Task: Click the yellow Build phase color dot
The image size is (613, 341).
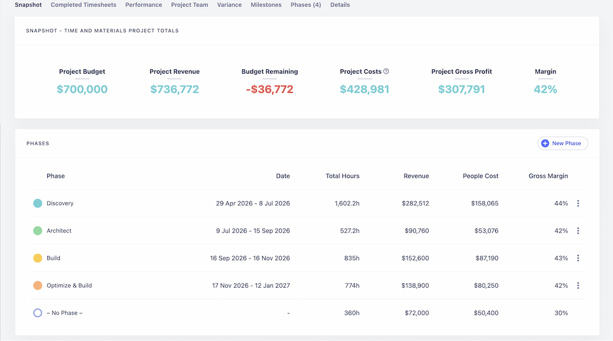Action: coord(38,258)
